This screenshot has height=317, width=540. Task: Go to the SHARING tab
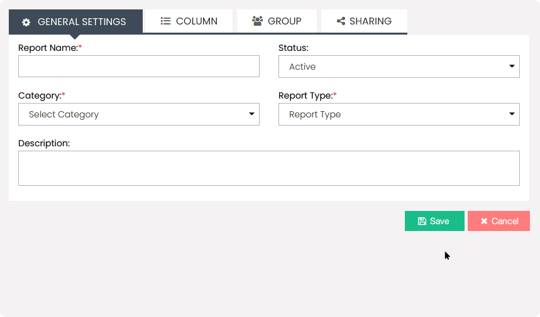364,21
